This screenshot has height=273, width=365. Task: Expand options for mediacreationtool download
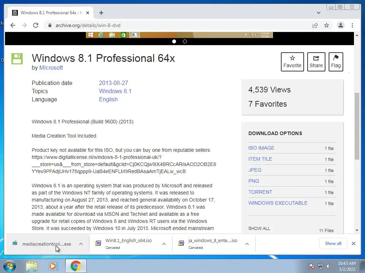81,244
